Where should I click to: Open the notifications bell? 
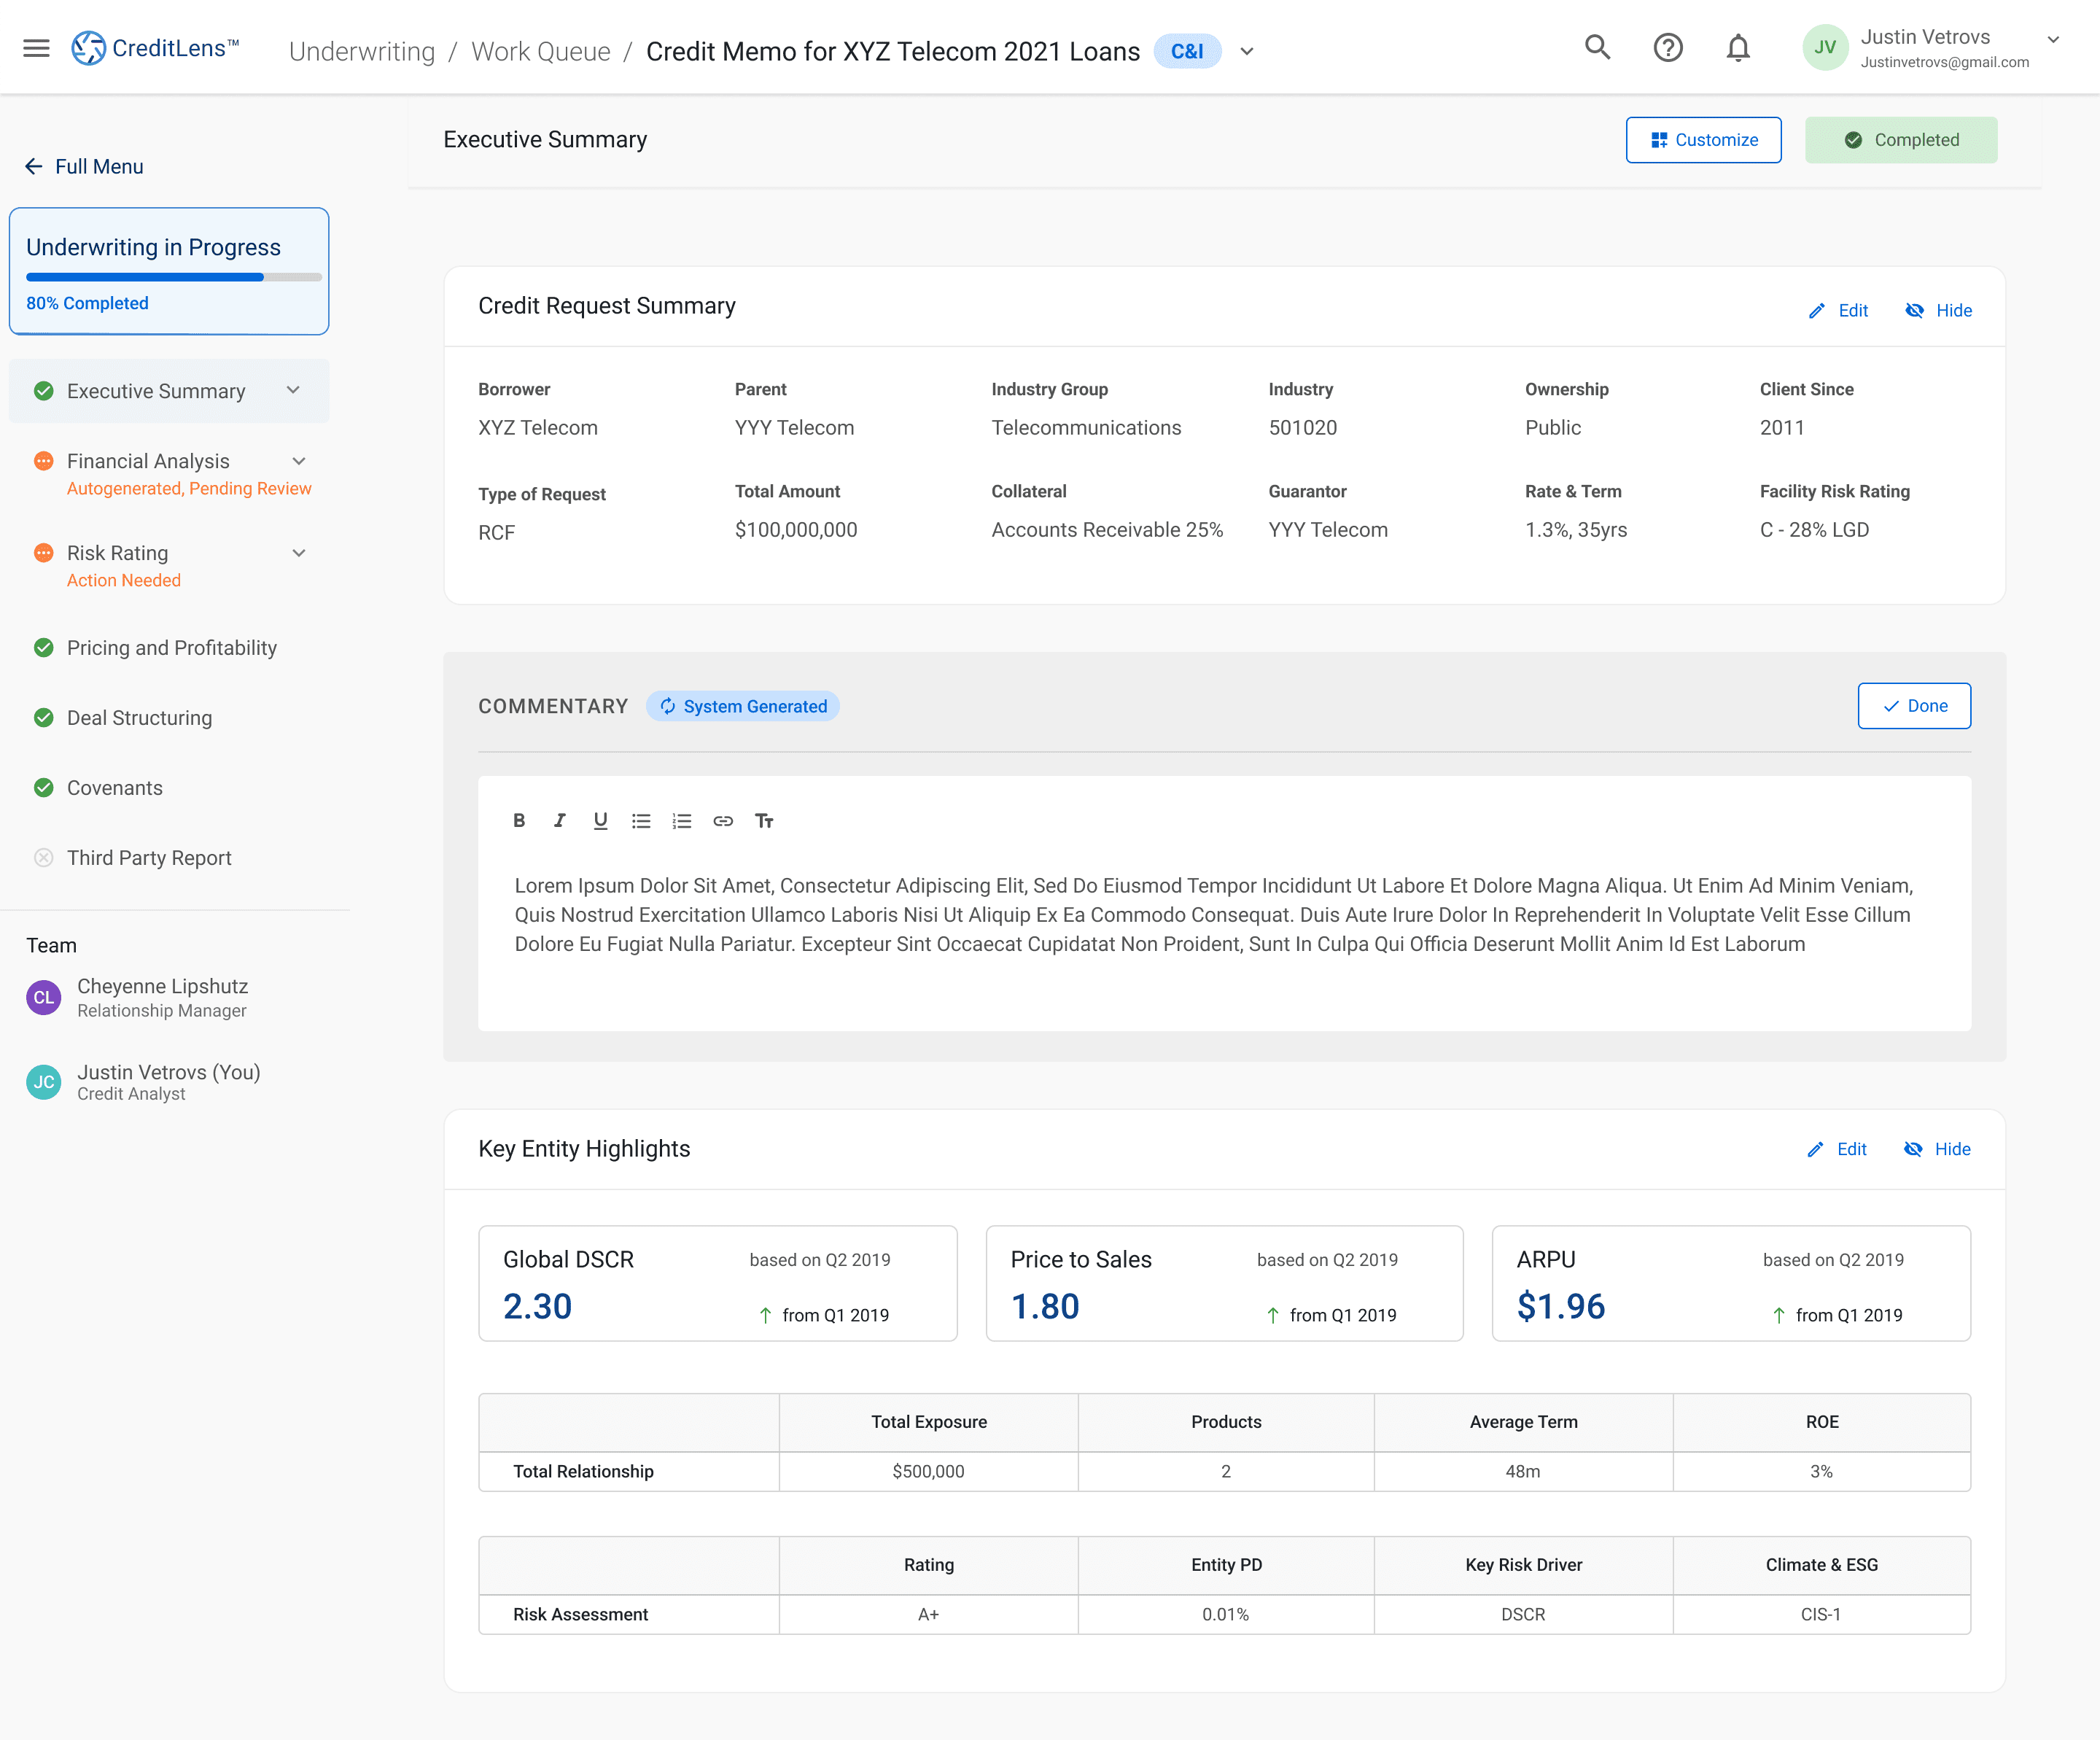[x=1738, y=48]
